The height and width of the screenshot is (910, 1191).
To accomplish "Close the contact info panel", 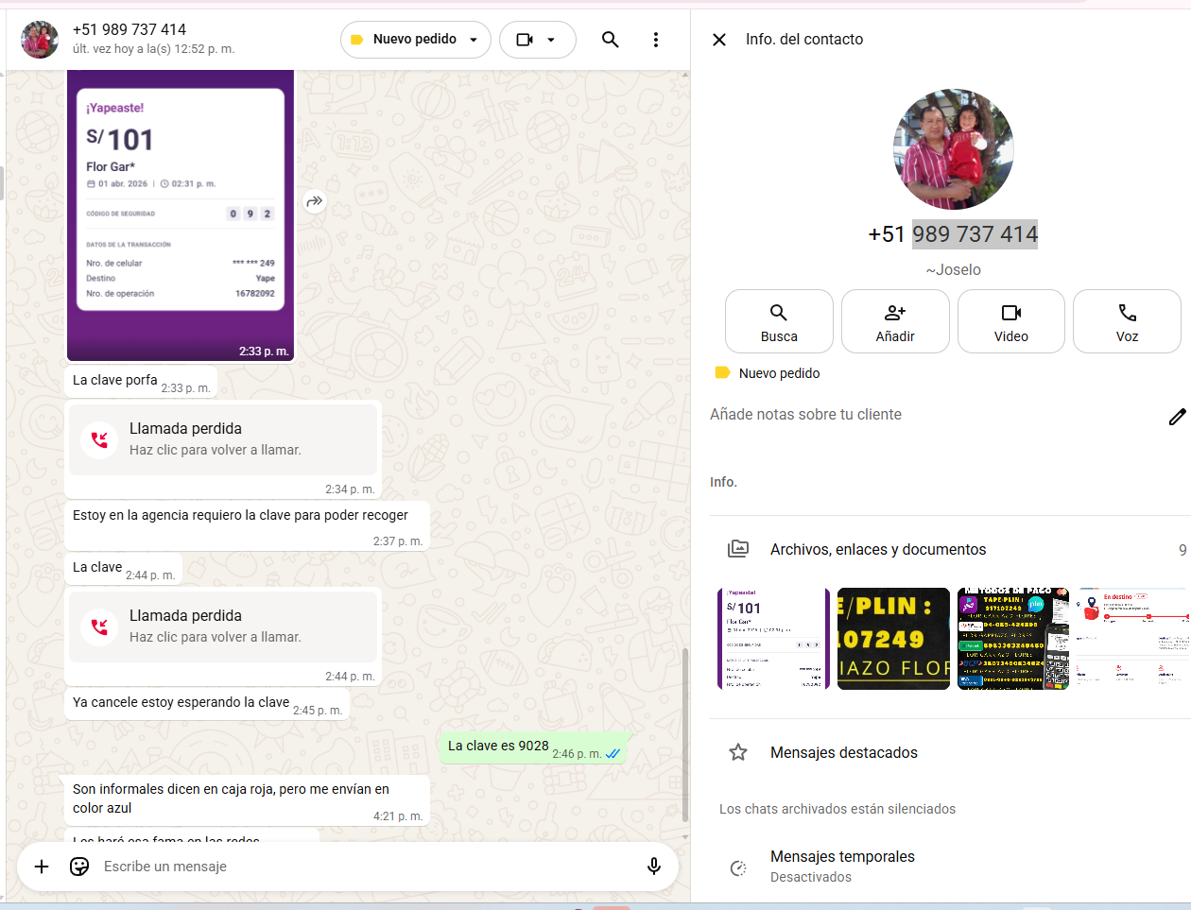I will [x=719, y=40].
